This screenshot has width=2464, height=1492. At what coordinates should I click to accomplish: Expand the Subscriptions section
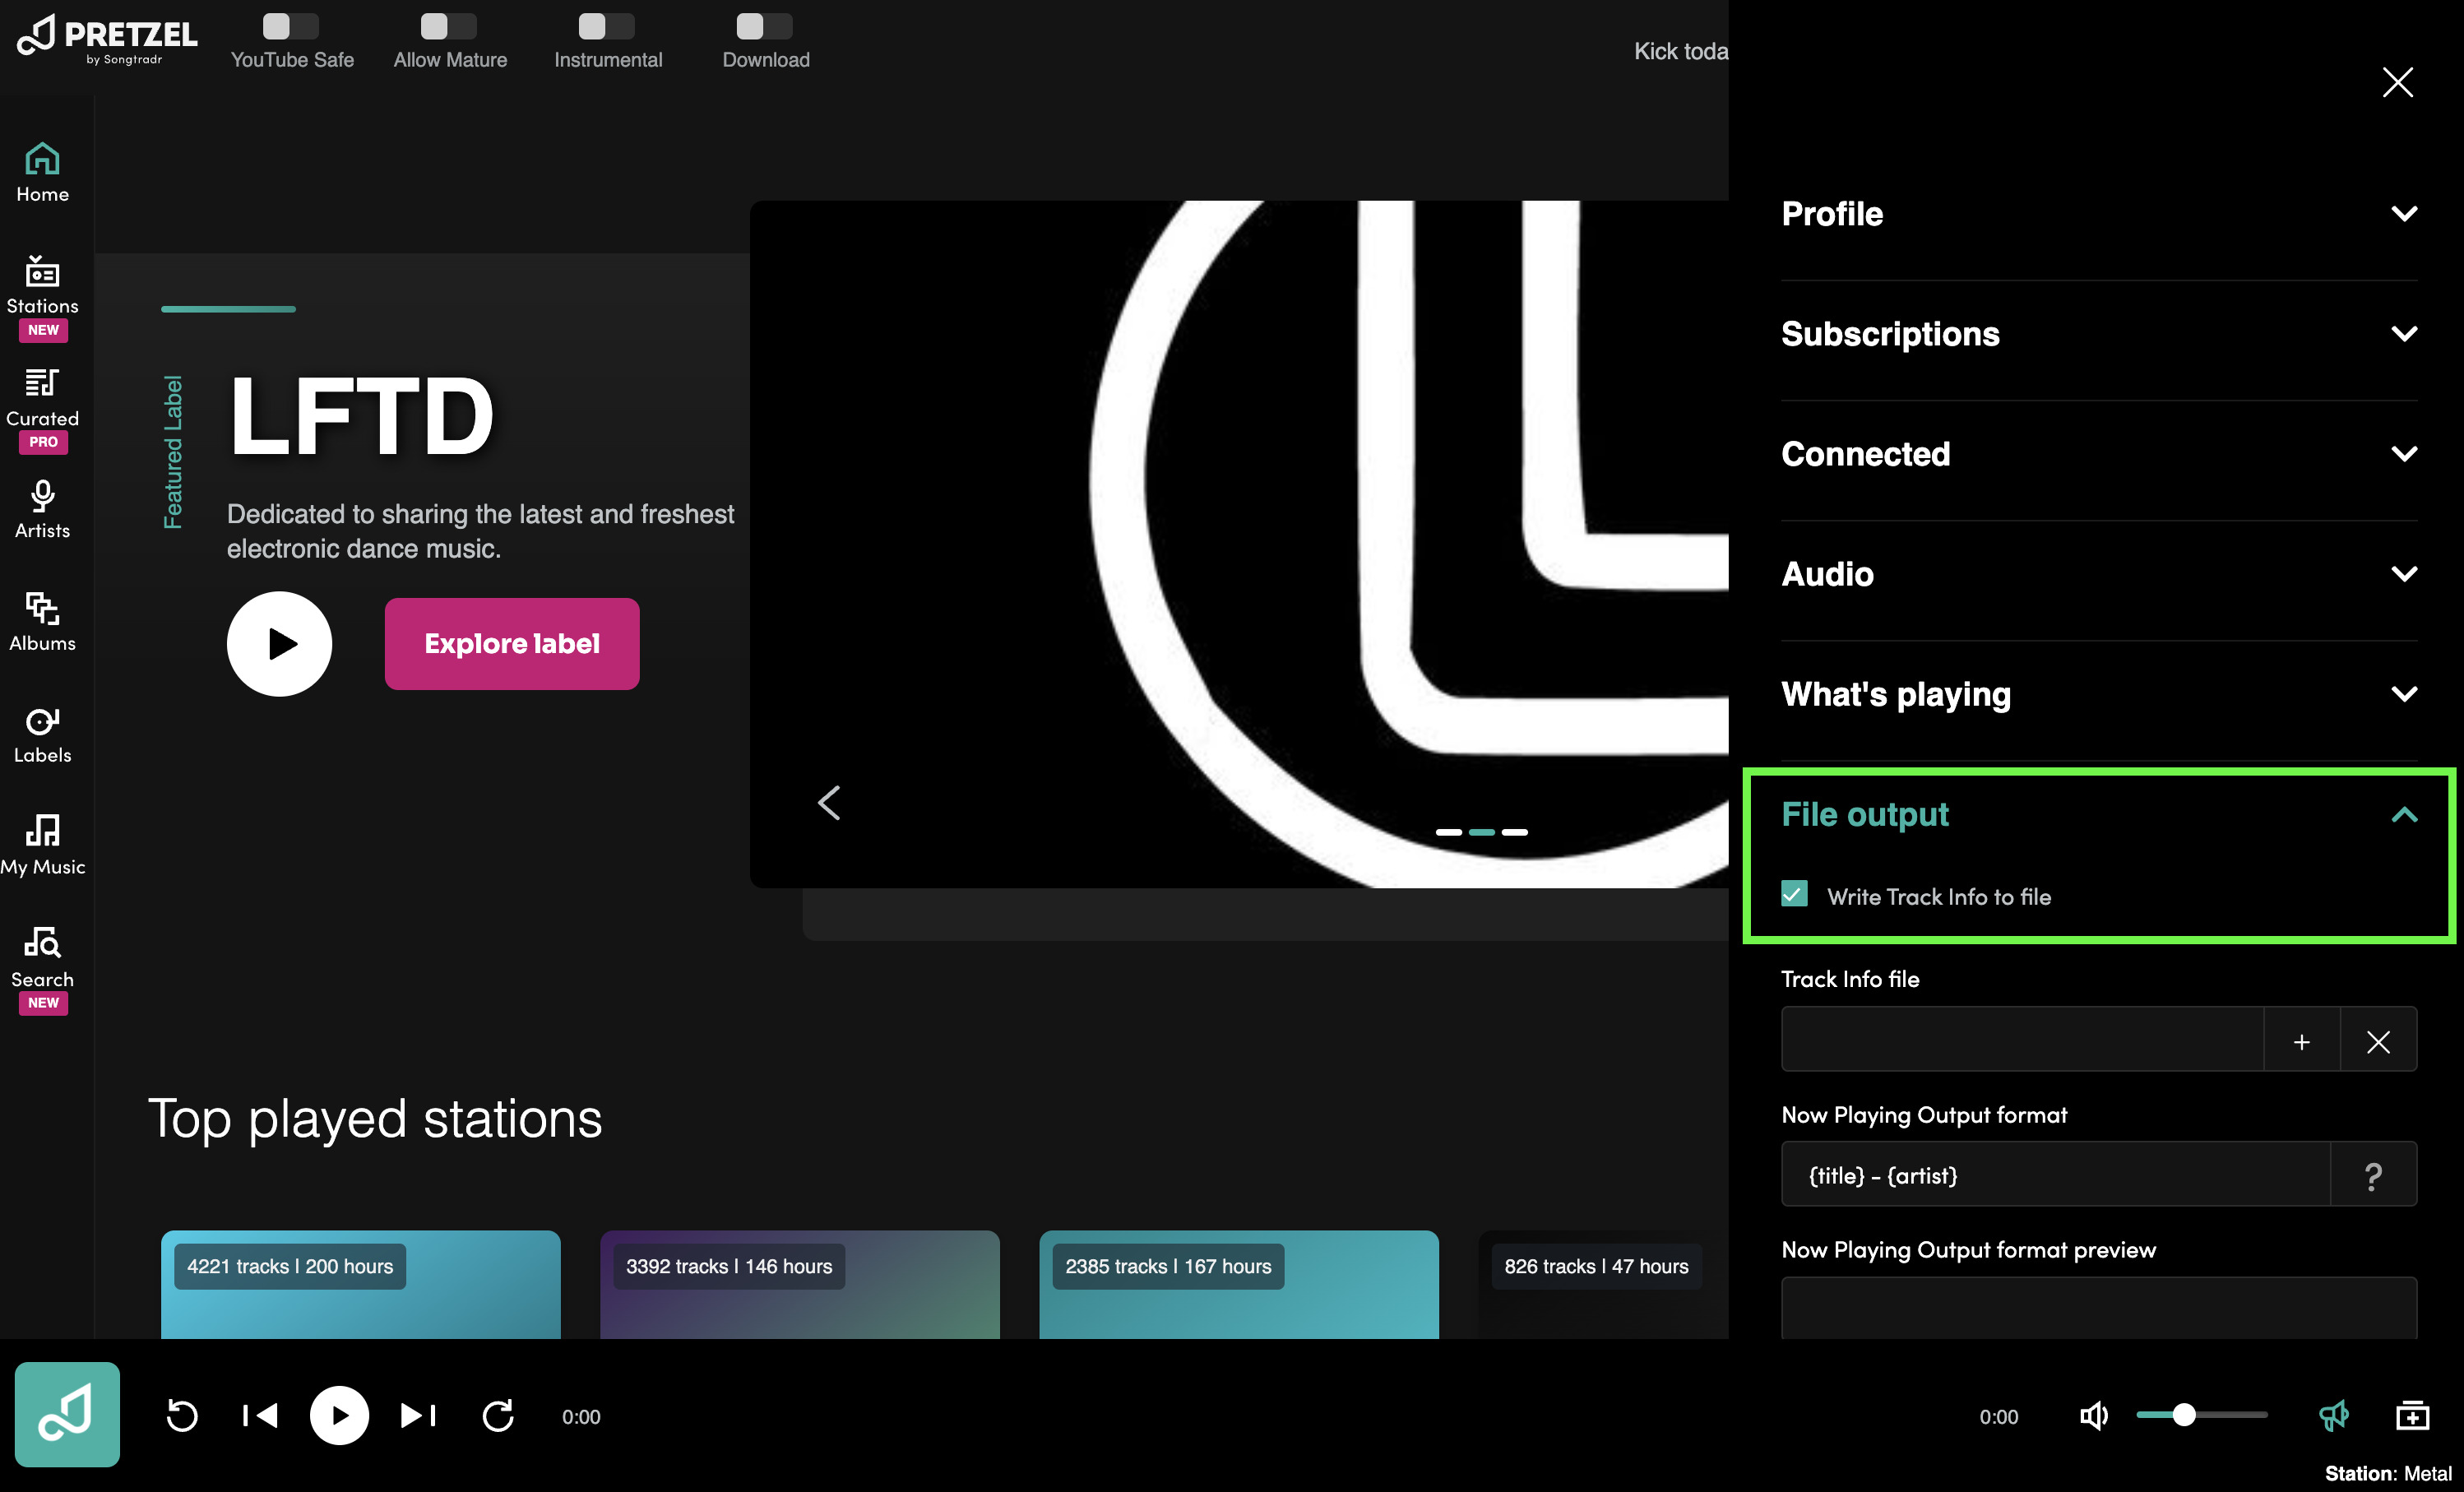2098,334
